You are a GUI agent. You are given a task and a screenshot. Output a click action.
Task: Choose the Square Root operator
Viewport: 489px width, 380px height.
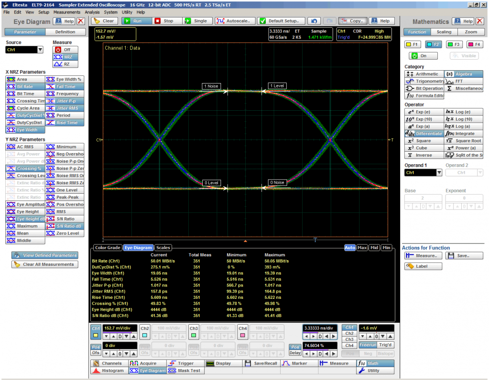[463, 141]
